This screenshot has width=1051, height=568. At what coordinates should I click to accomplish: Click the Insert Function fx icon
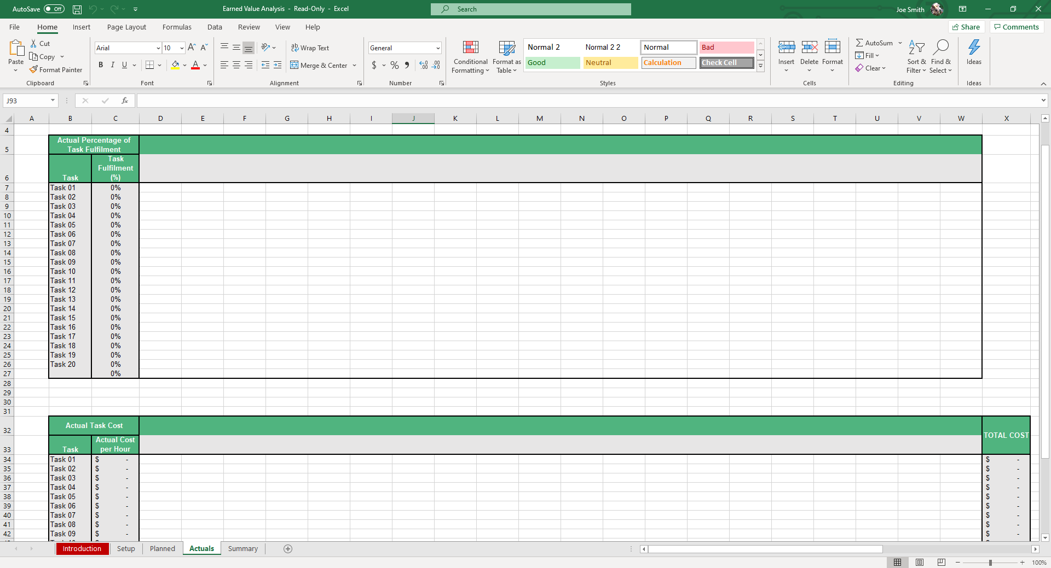coord(125,101)
